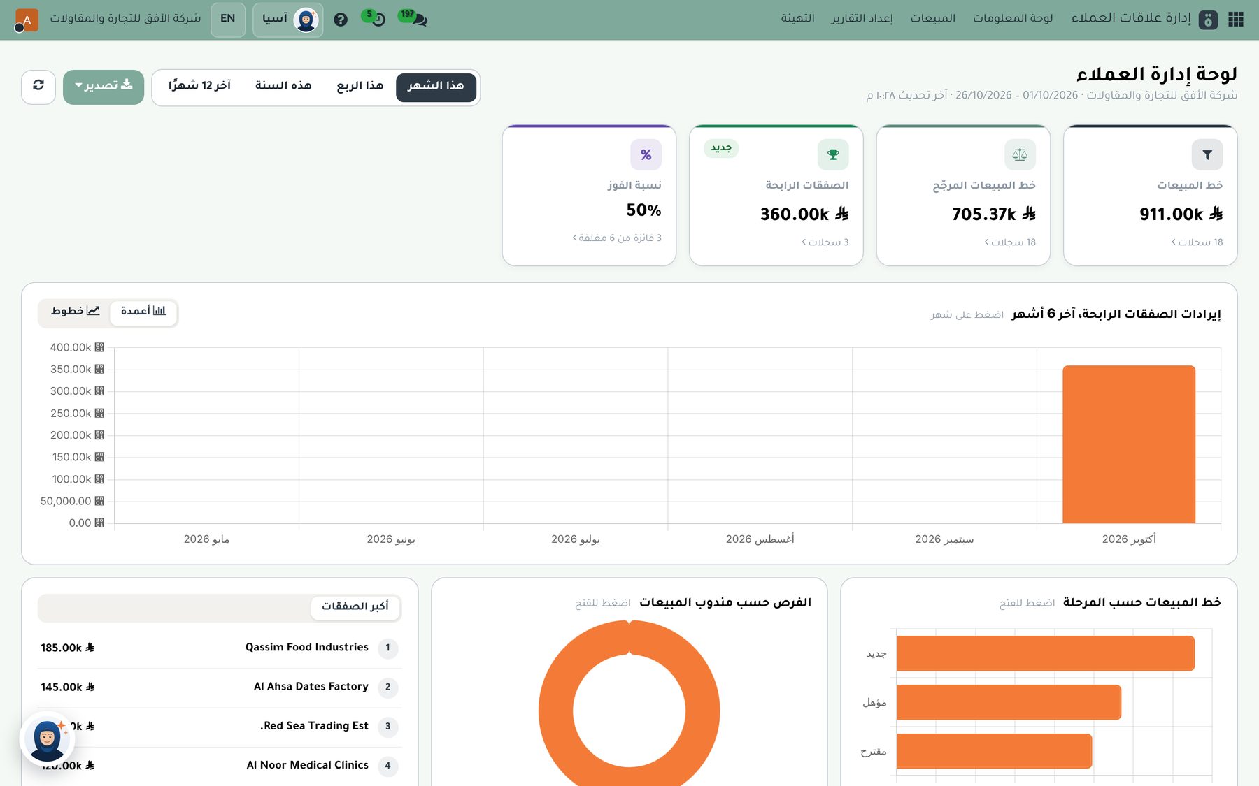This screenshot has height=786, width=1259.
Task: Open the 18 سجلات link under خط المبيعات
Action: coord(1197,242)
